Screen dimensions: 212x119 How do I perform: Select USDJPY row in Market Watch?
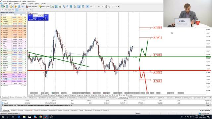pos(14,70)
